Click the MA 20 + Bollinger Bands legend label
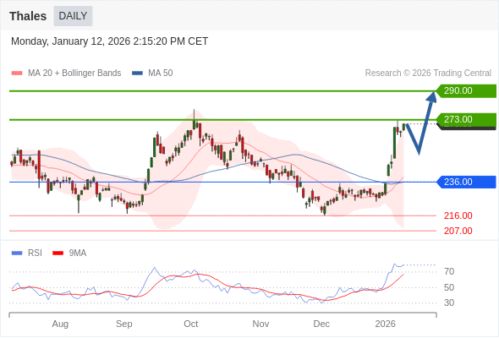The height and width of the screenshot is (338, 499). tap(74, 74)
